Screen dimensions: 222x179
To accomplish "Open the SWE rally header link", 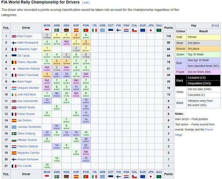I will pos(57,25).
